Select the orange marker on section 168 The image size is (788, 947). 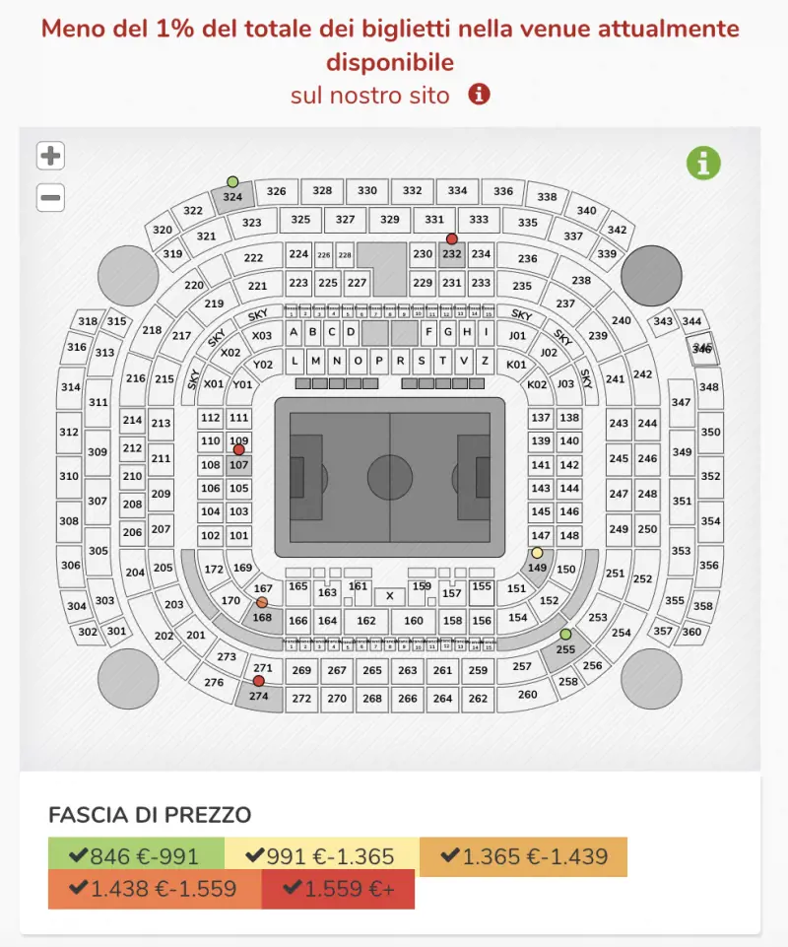(262, 602)
